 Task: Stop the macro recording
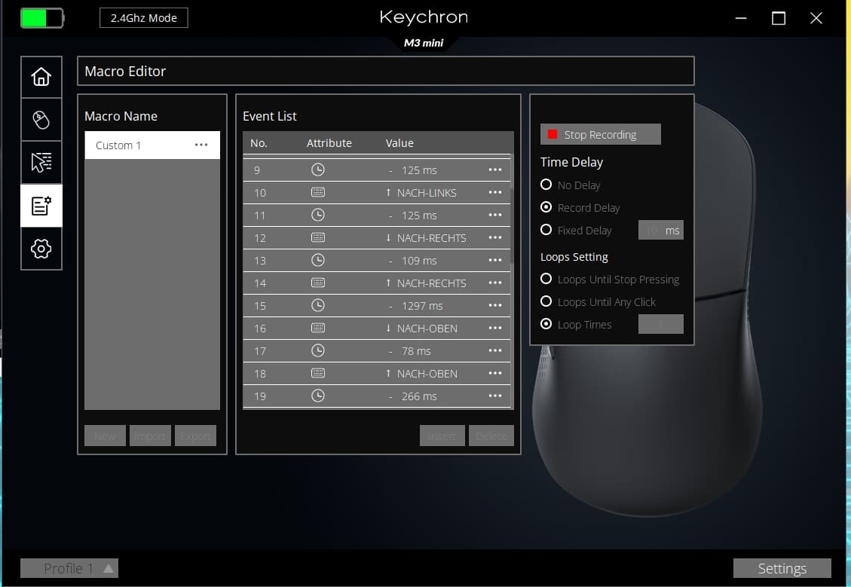point(600,134)
